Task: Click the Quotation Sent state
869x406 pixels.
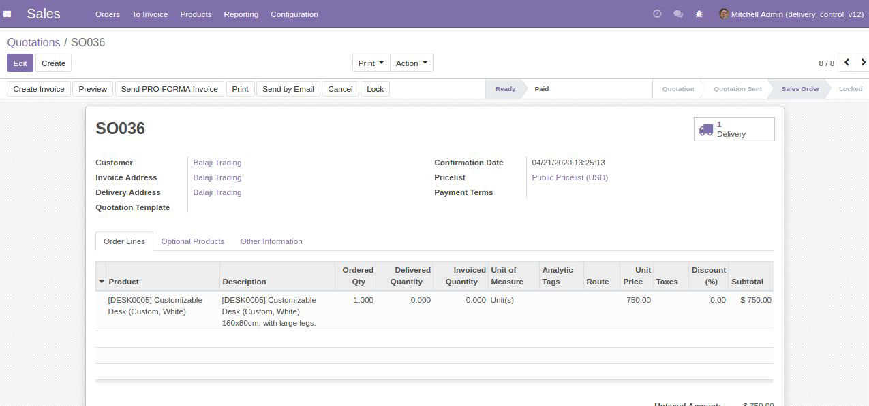Action: [737, 89]
